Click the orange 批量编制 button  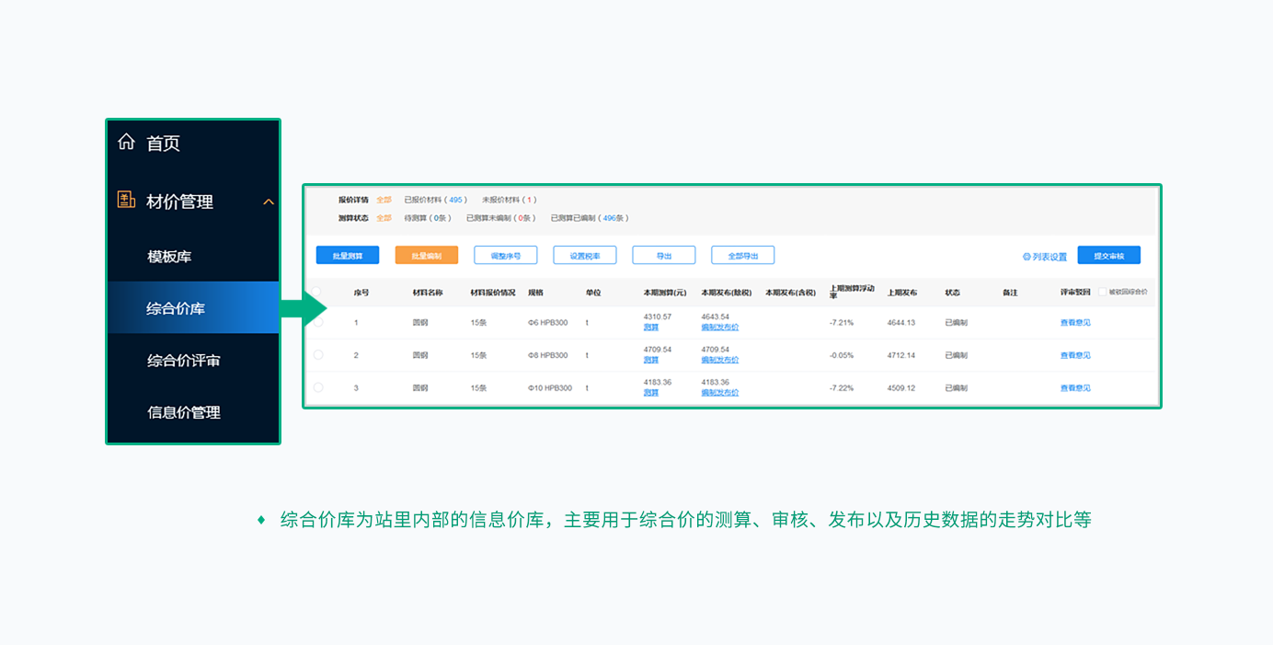pos(426,256)
